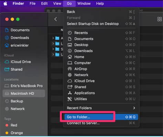Open the Apple menu
This screenshot has width=163, height=137.
pyautogui.click(x=5, y=3)
